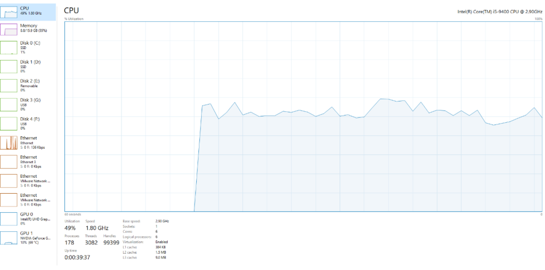Open the Memory performance graph thumbnail
The image size is (545, 270).
pyautogui.click(x=9, y=29)
